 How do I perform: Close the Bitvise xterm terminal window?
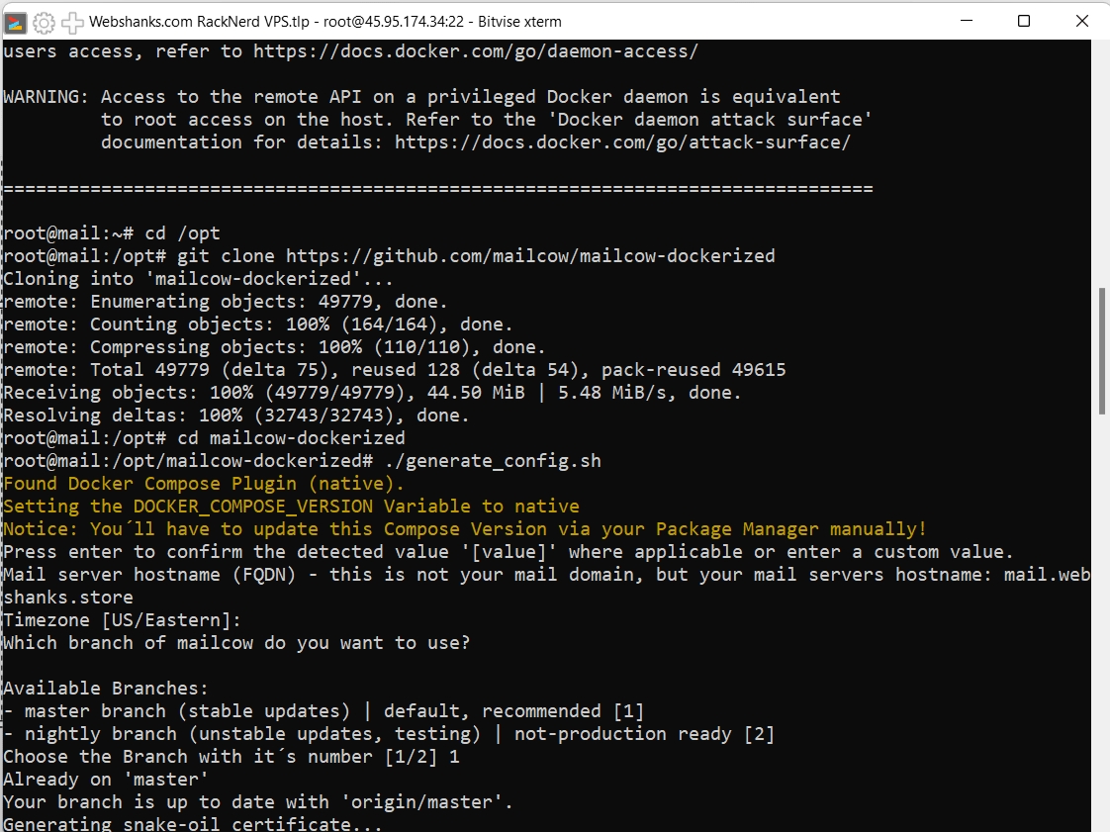pyautogui.click(x=1080, y=21)
